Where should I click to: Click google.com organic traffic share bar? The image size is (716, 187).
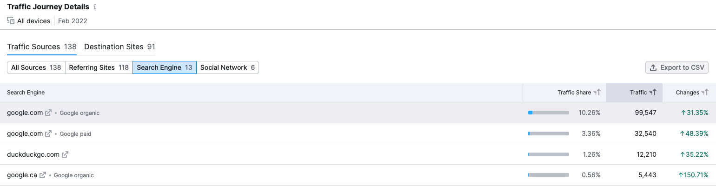point(549,113)
